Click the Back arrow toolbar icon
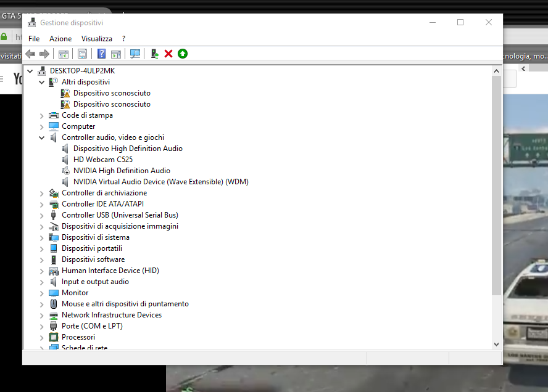Viewport: 548px width, 392px height. coord(30,54)
